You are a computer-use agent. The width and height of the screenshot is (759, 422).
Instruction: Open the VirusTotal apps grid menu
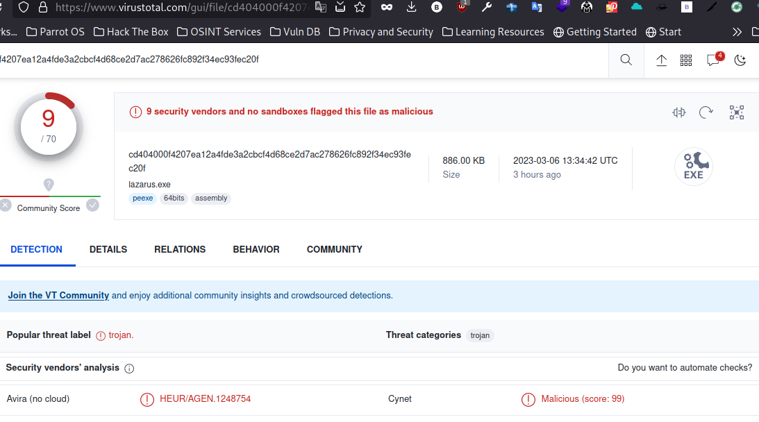coord(686,60)
